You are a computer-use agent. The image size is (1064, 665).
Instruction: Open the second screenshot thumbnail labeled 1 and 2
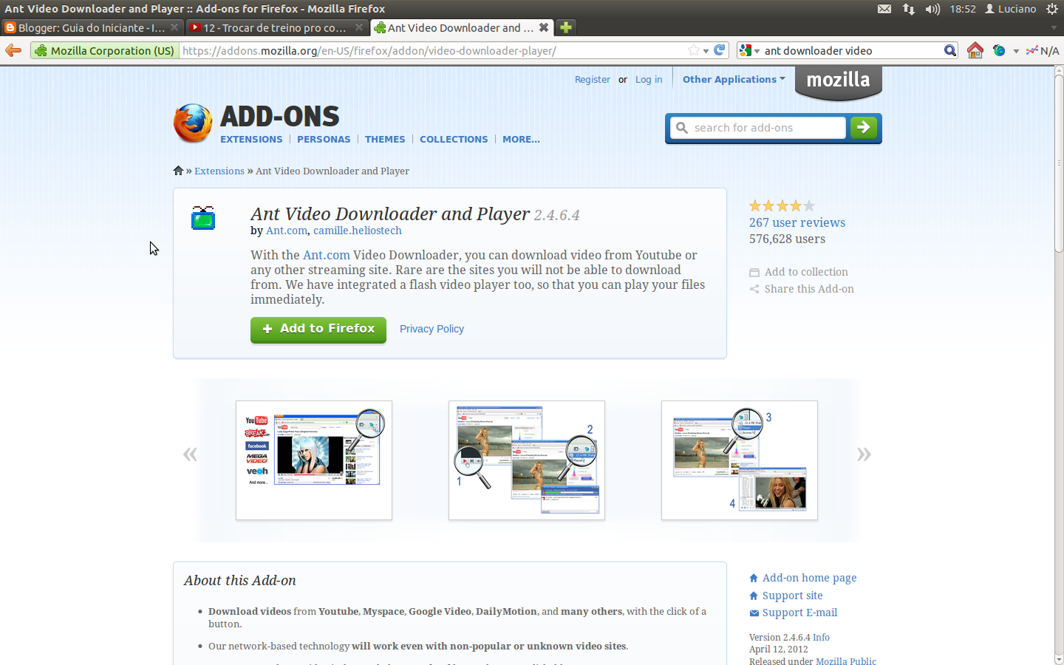click(527, 460)
